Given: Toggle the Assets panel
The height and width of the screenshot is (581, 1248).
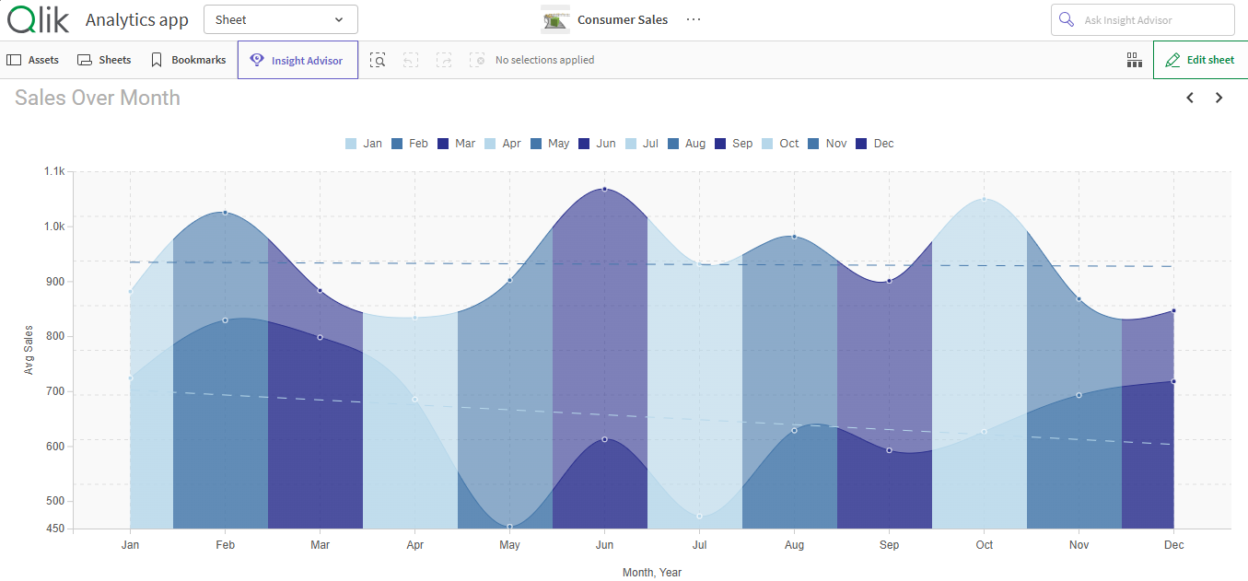Looking at the screenshot, I should (x=33, y=60).
